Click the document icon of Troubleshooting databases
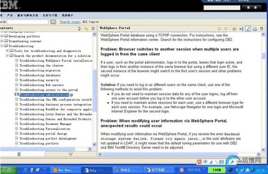 coord(16,75)
